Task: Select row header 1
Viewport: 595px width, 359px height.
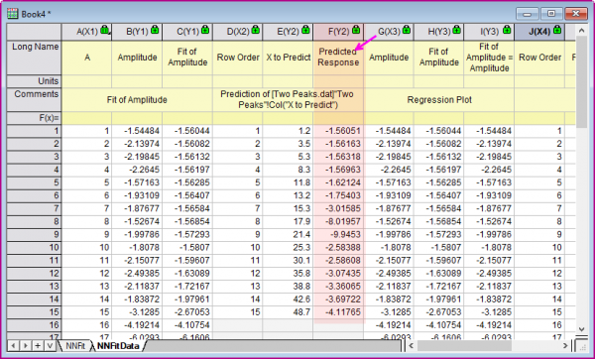Action: tap(34, 131)
